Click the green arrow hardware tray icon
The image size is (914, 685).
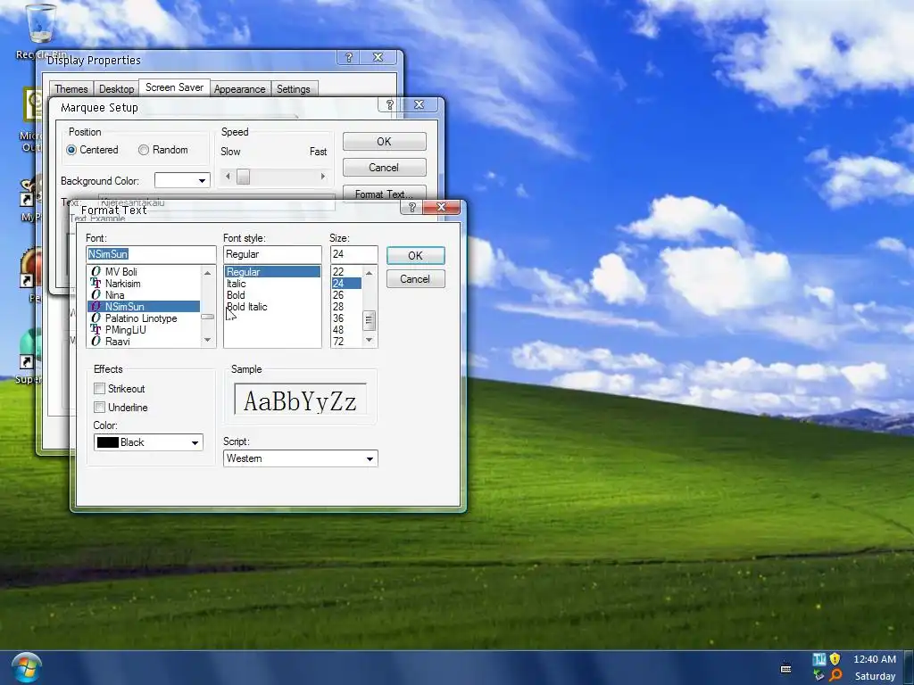pos(819,676)
